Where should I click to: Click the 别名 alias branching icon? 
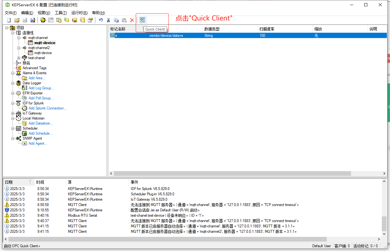(19, 63)
